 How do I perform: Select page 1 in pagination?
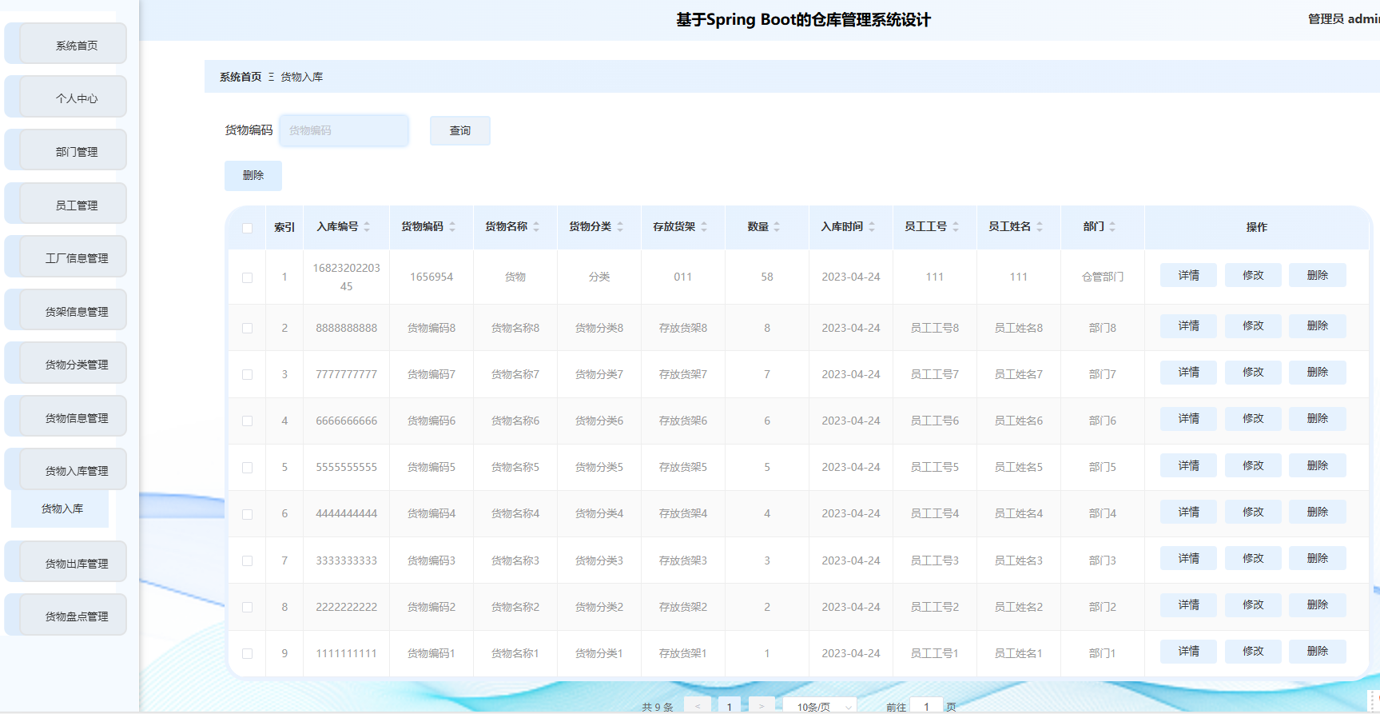click(x=730, y=706)
